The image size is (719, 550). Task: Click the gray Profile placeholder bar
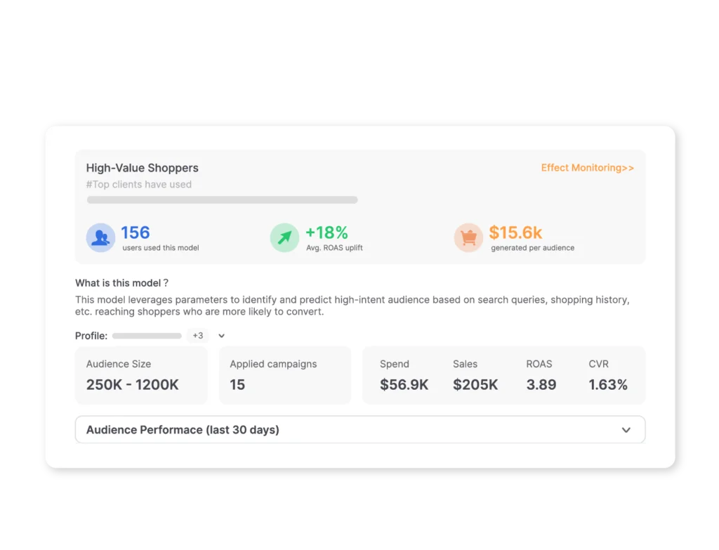click(147, 336)
